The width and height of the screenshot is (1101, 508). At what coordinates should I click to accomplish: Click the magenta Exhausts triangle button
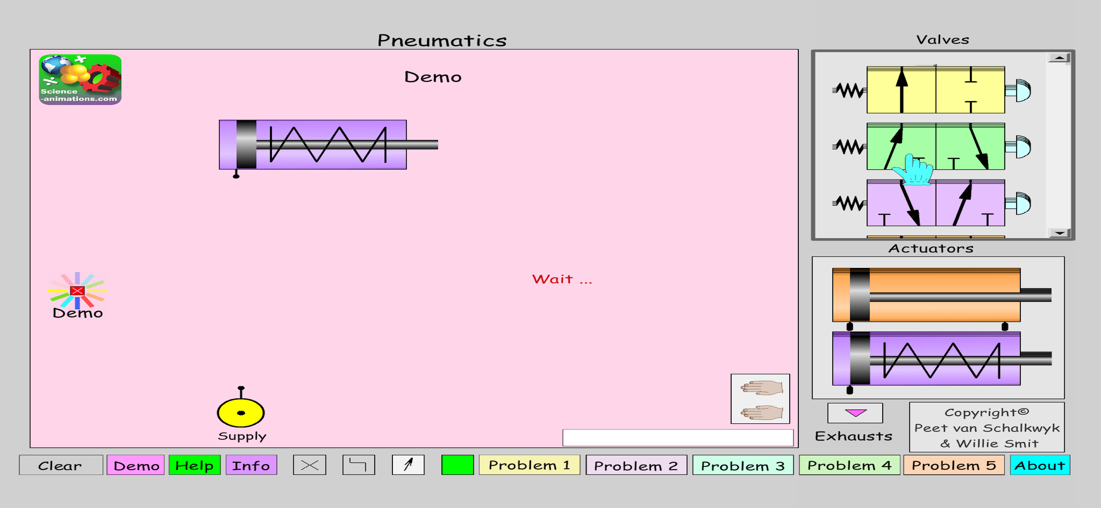[855, 413]
